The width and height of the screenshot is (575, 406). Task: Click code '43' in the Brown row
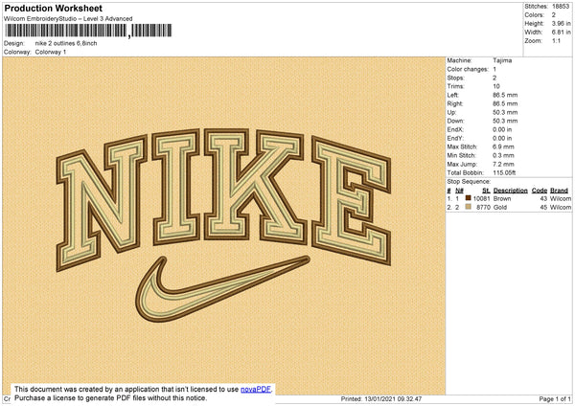click(x=543, y=198)
